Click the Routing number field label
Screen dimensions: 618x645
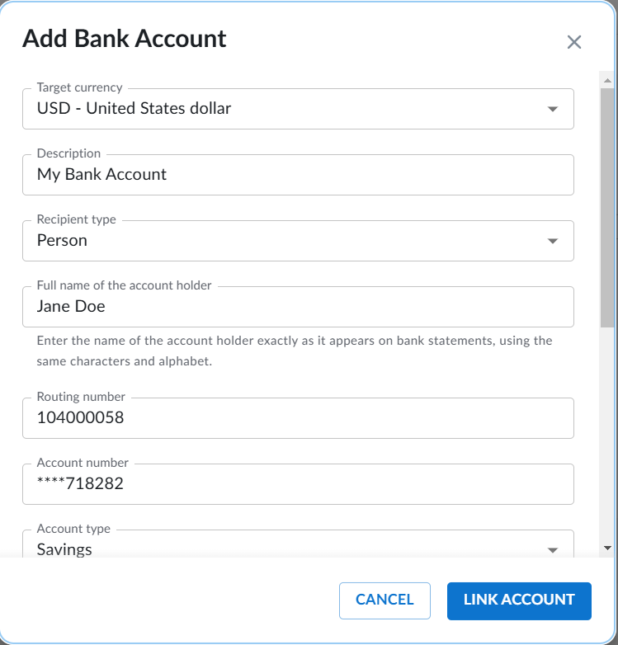tap(81, 397)
